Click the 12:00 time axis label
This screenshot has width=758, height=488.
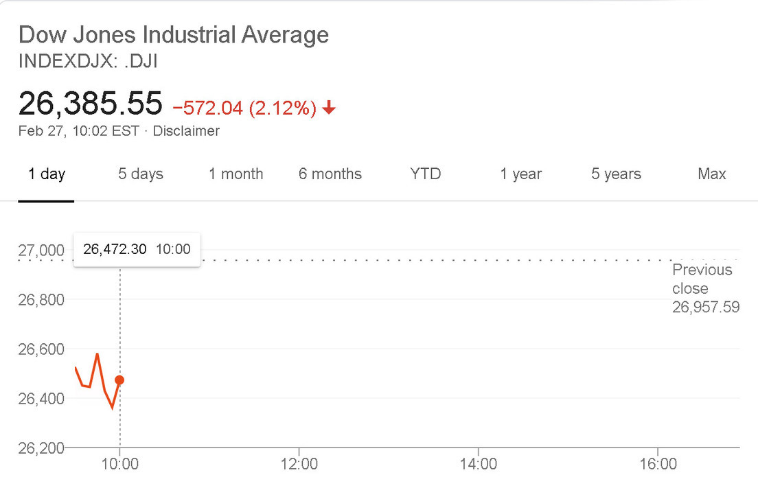click(x=299, y=465)
